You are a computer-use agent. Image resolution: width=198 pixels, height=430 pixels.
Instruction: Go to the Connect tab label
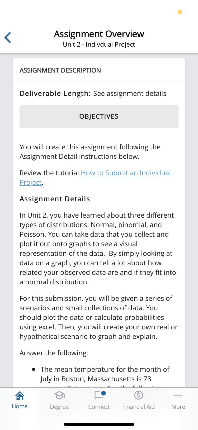[x=99, y=407]
